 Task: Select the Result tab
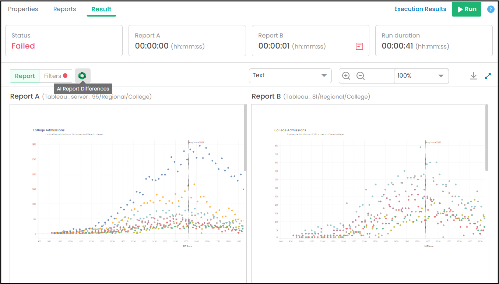[101, 9]
